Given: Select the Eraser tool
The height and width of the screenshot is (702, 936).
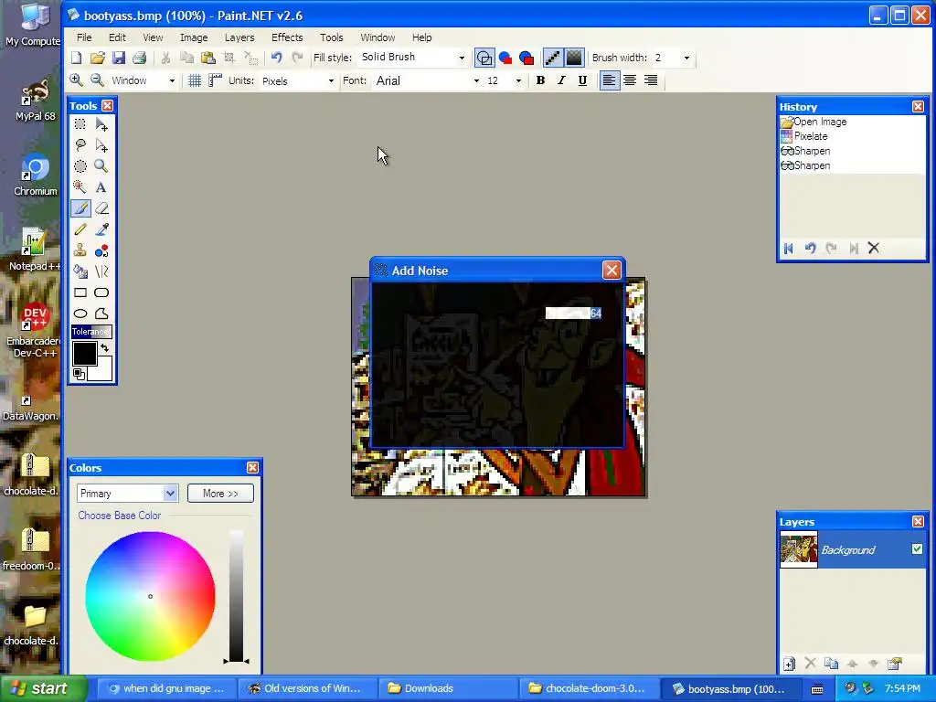Looking at the screenshot, I should tap(101, 208).
